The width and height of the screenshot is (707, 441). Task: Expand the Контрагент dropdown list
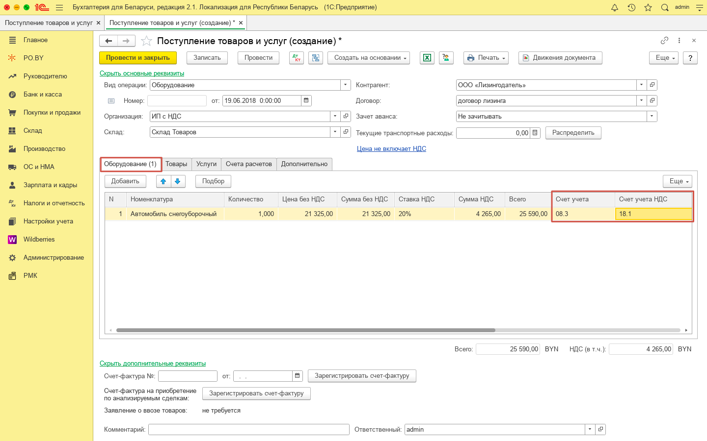point(641,85)
